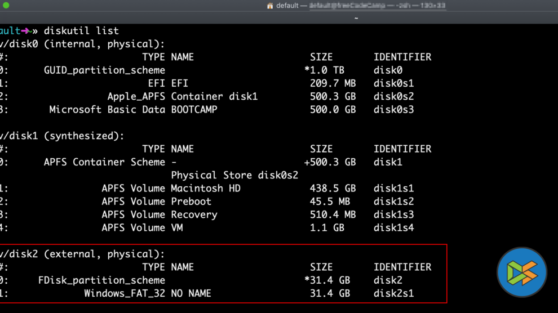Click the disk2s1 identifier

coord(393,293)
